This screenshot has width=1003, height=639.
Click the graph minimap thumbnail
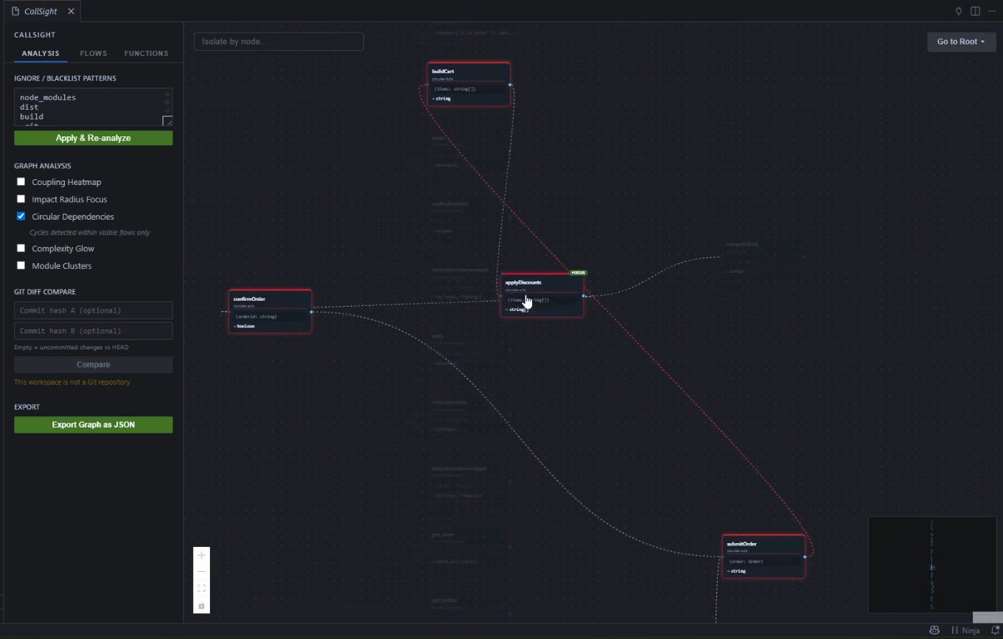point(932,565)
